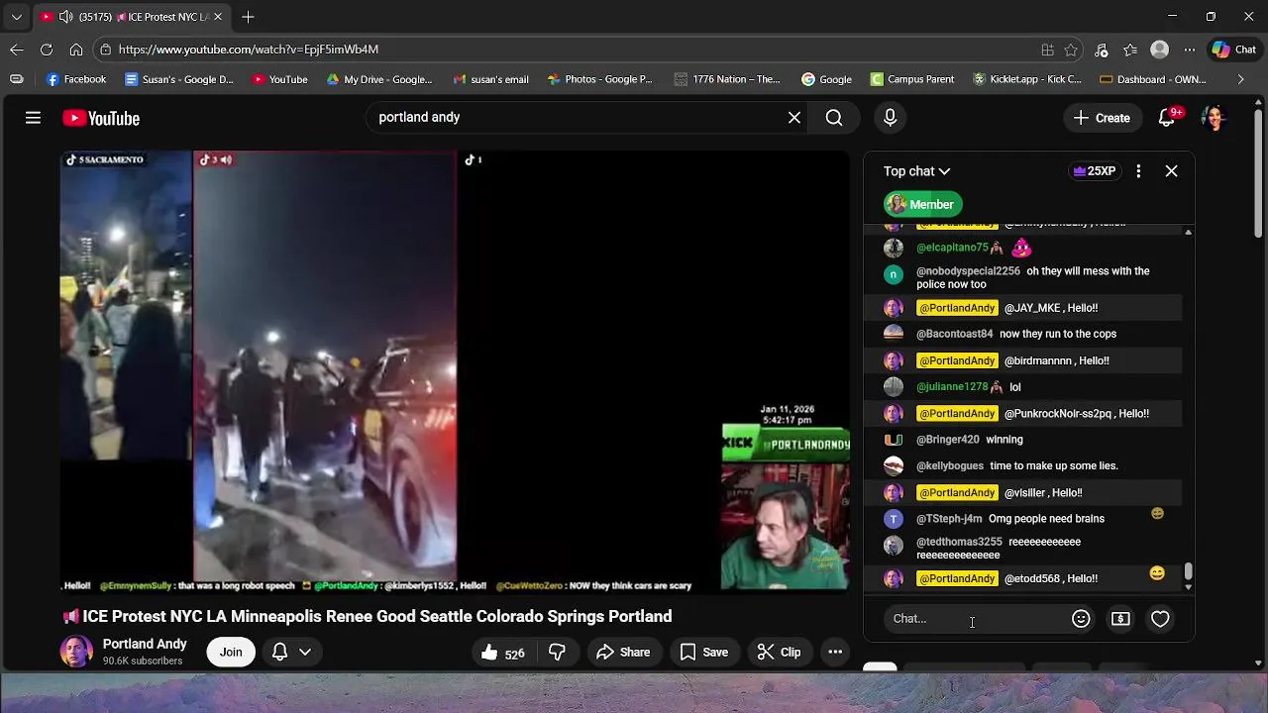The width and height of the screenshot is (1268, 713).
Task: Click the video player area
Action: [x=455, y=371]
